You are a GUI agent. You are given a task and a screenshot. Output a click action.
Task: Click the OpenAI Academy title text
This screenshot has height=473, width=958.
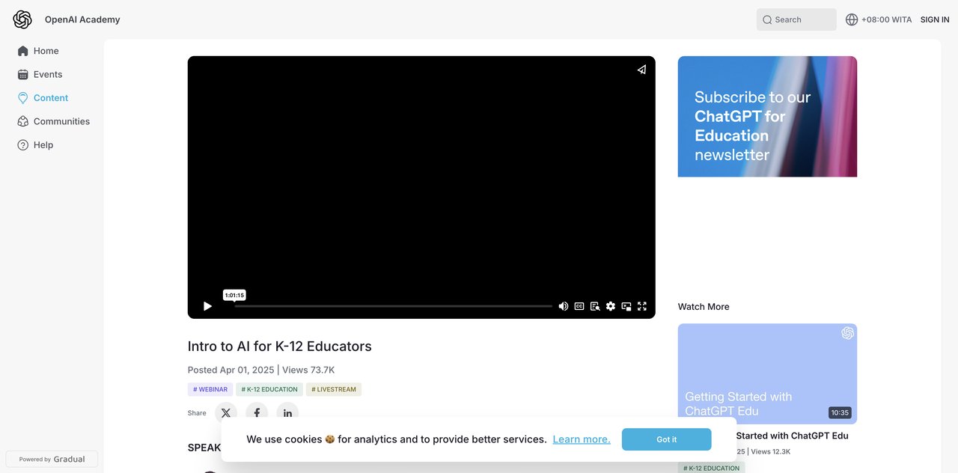pyautogui.click(x=82, y=19)
